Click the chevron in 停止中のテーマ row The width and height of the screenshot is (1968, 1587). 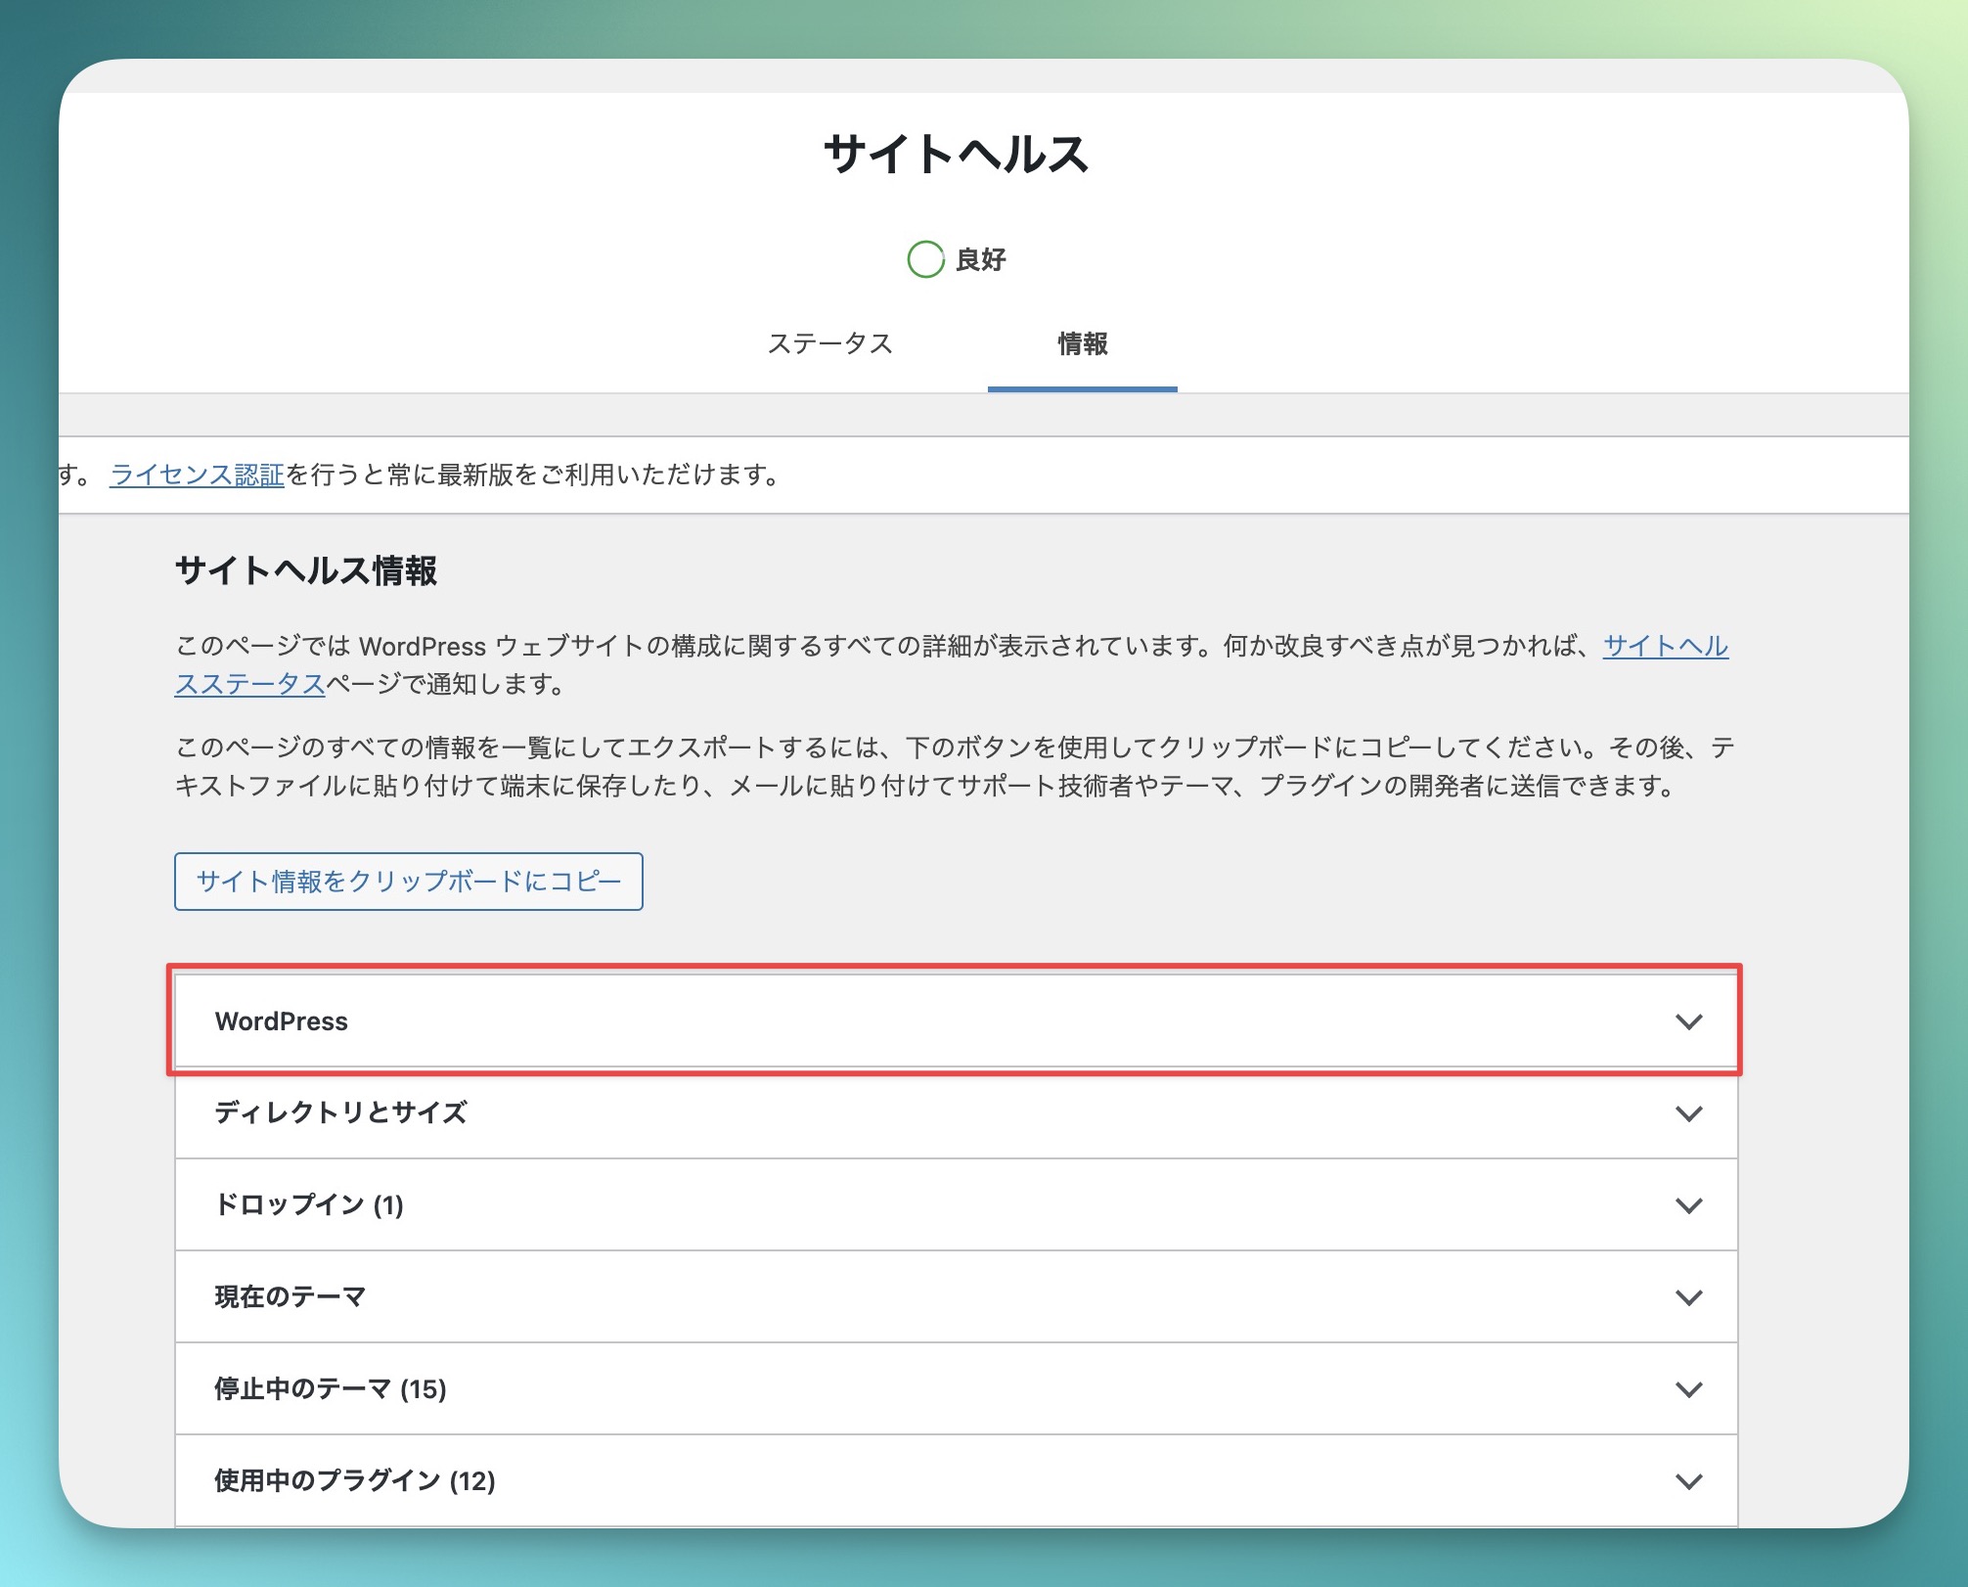click(x=1689, y=1389)
